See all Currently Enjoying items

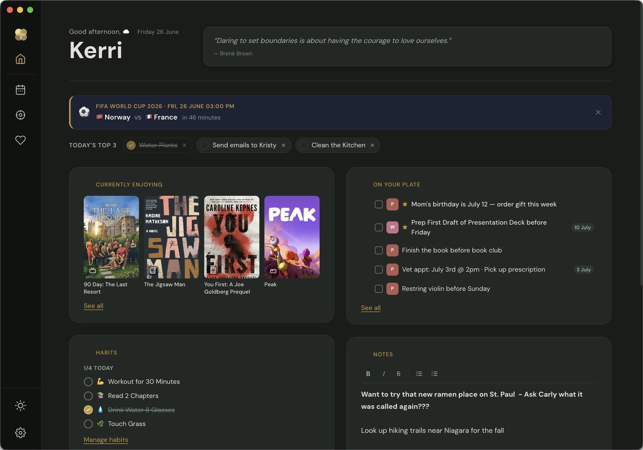click(x=93, y=306)
